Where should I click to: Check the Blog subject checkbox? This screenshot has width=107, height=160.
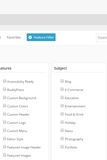[x=62, y=81]
